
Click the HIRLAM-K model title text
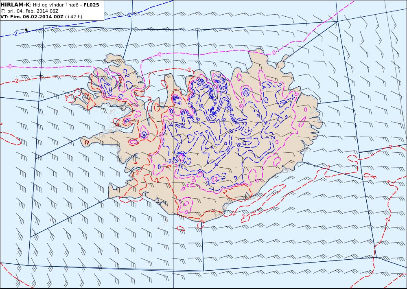click(15, 5)
